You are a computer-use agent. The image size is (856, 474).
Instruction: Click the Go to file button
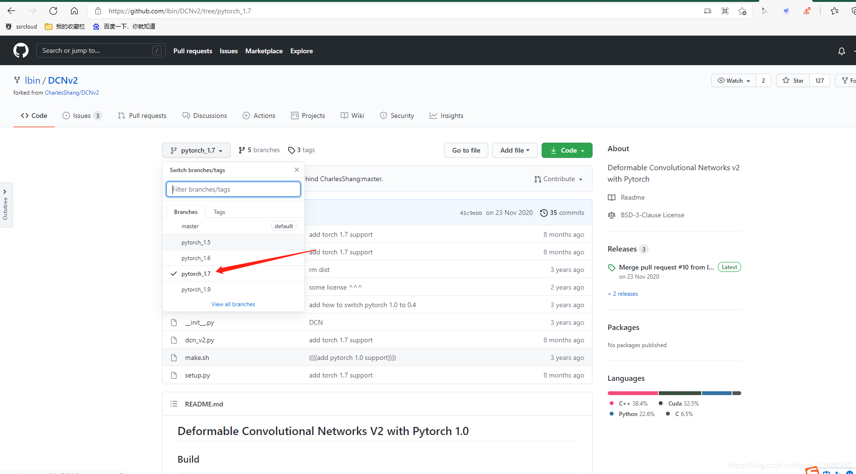[x=466, y=150]
